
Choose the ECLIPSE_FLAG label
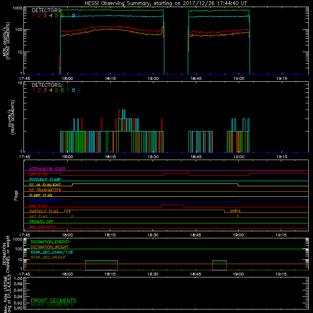tap(43, 201)
